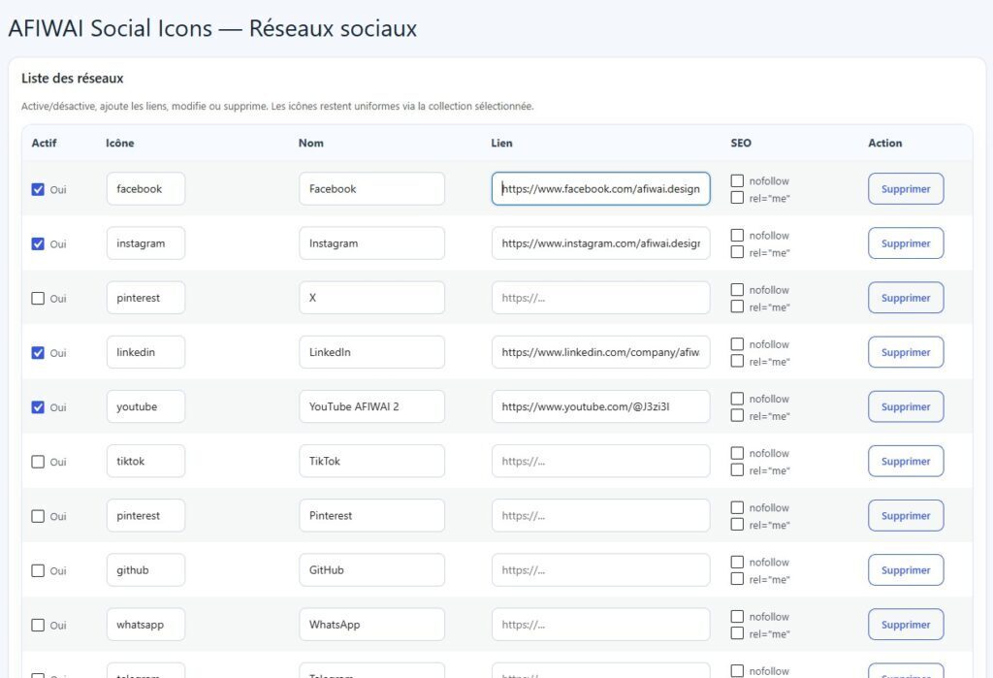Click the name field containing "Instagram"
The height and width of the screenshot is (678, 993).
coord(371,243)
